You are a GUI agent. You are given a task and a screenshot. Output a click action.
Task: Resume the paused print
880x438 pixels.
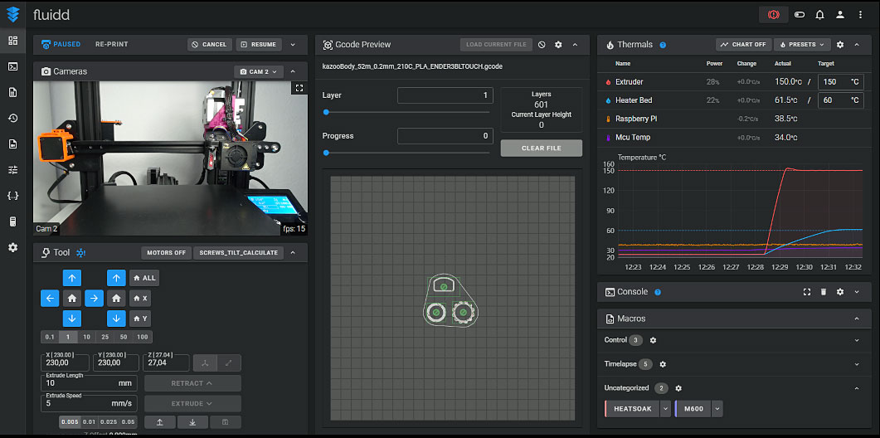coord(259,45)
